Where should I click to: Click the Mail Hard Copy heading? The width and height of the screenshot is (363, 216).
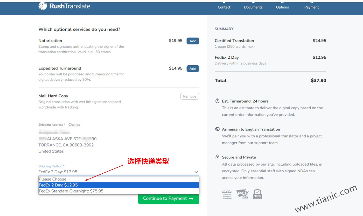click(53, 96)
